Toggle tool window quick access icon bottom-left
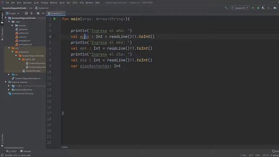 pos(2,155)
